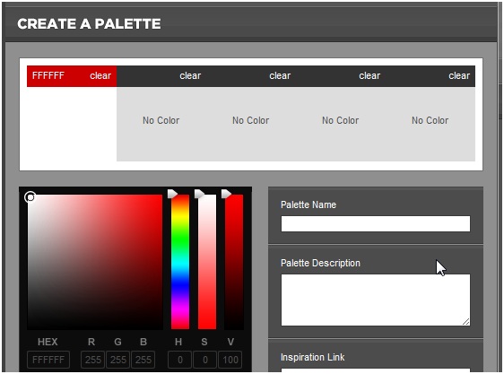Select the second No Color swatch
This screenshot has width=504, height=374.
(251, 124)
